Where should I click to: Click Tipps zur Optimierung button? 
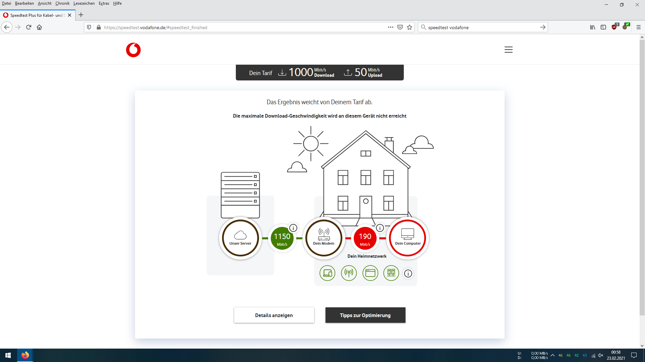tap(365, 315)
